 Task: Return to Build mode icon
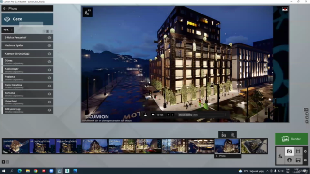[x=280, y=156]
